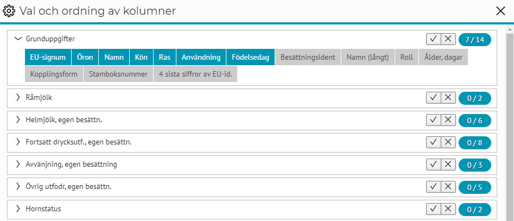The width and height of the screenshot is (514, 221).
Task: Click the settings gear icon in title
Action: tap(9, 11)
